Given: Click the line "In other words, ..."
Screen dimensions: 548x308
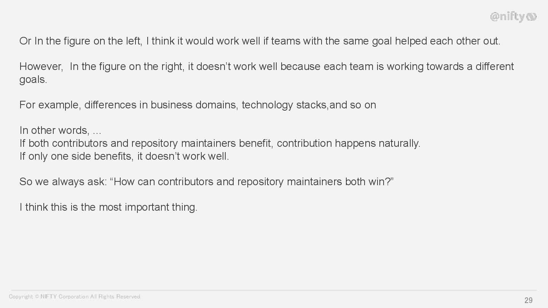Looking at the screenshot, I should 61,130.
